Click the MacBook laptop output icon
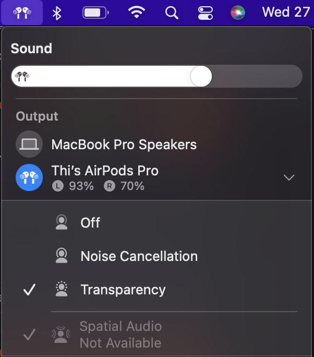The image size is (314, 357). click(x=29, y=144)
